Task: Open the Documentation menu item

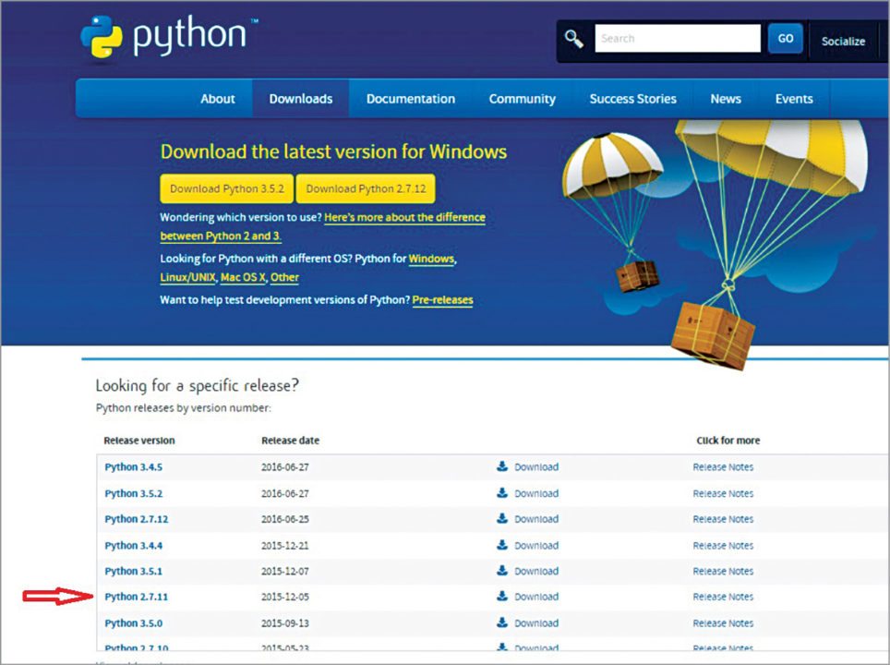Action: point(410,99)
